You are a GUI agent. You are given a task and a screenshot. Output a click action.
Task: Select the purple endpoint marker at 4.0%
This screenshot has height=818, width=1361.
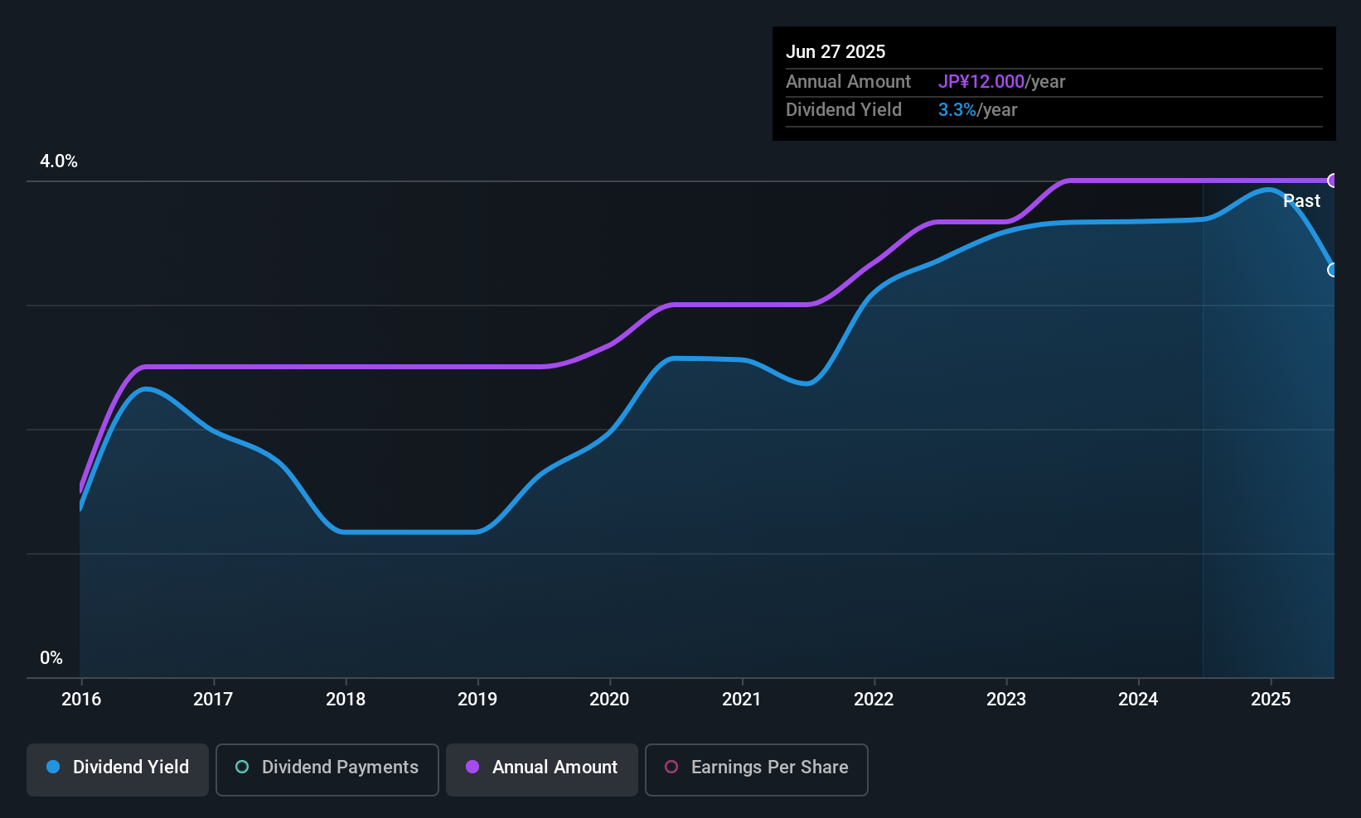coord(1333,180)
